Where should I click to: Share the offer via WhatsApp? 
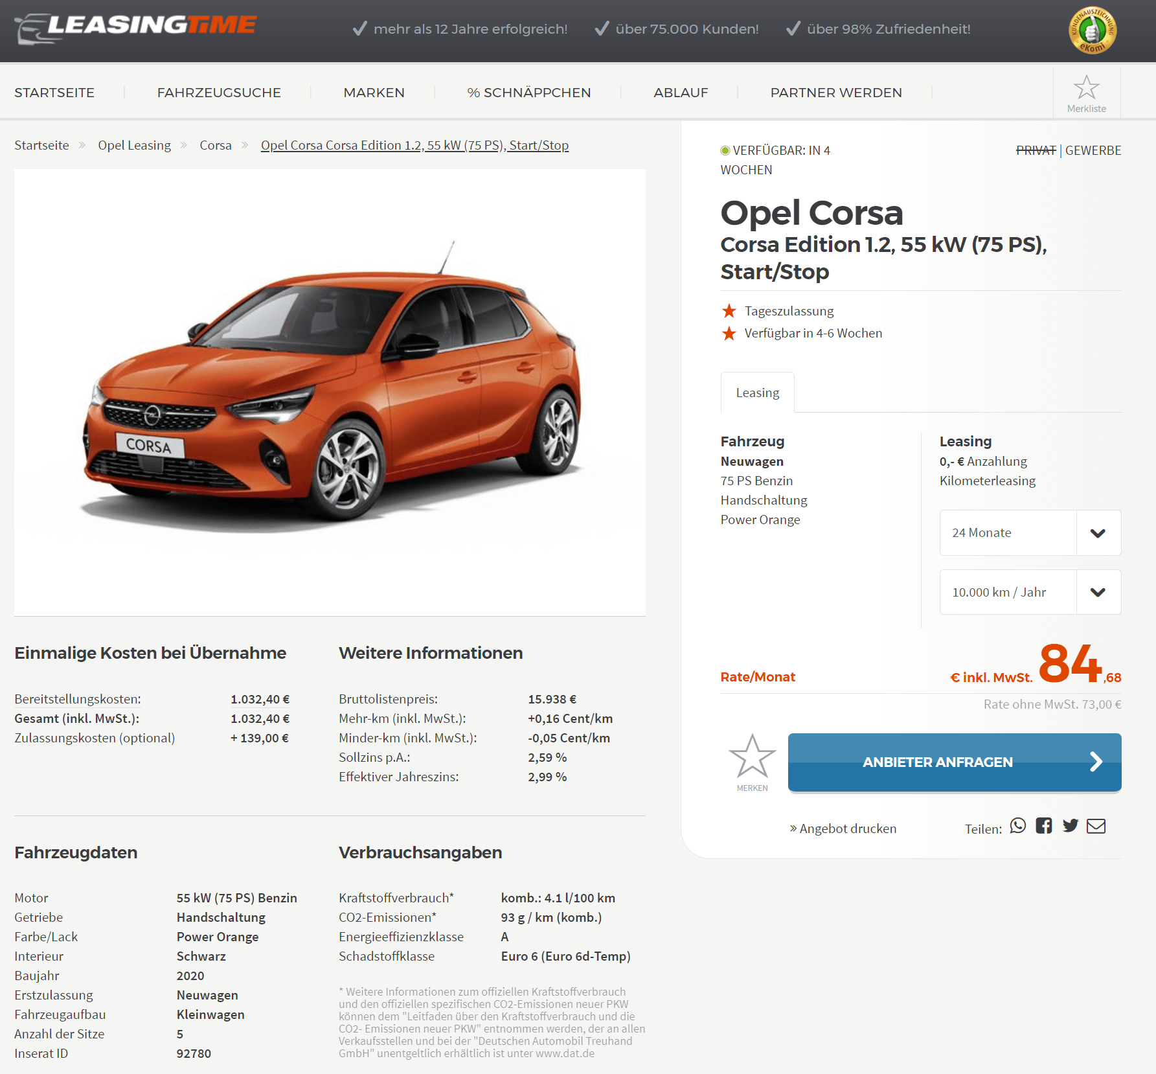[x=1018, y=826]
